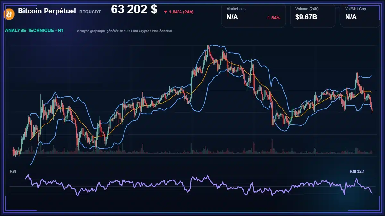This screenshot has width=385, height=216.
Task: Click the Vol/Mkt Cap label
Action: [355, 9]
